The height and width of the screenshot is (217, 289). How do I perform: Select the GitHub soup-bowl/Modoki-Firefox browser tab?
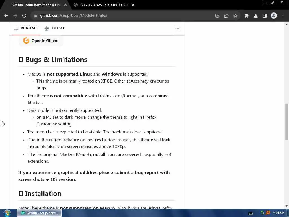[x=36, y=5]
